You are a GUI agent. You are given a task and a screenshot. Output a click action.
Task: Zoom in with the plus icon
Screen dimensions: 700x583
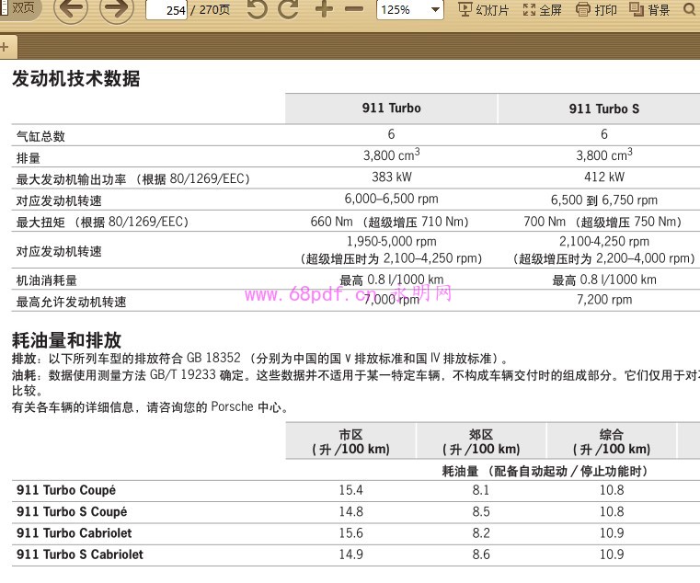[324, 10]
